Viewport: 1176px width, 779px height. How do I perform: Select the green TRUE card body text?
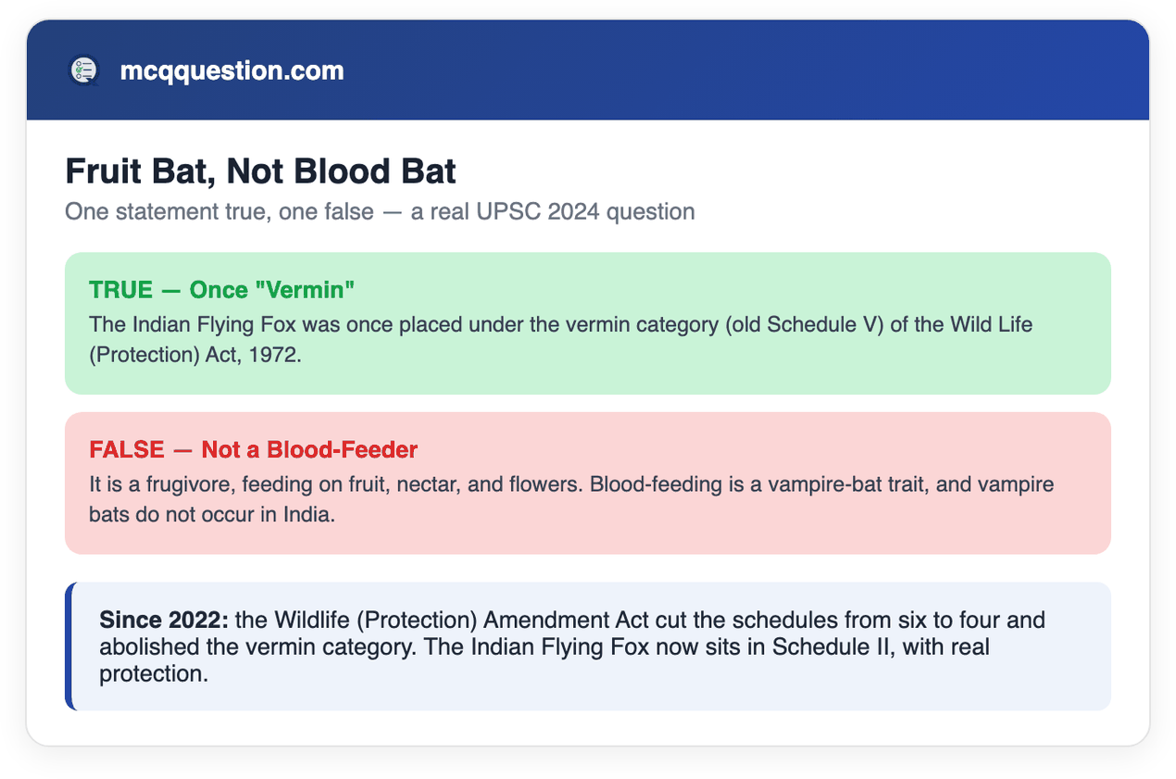560,341
